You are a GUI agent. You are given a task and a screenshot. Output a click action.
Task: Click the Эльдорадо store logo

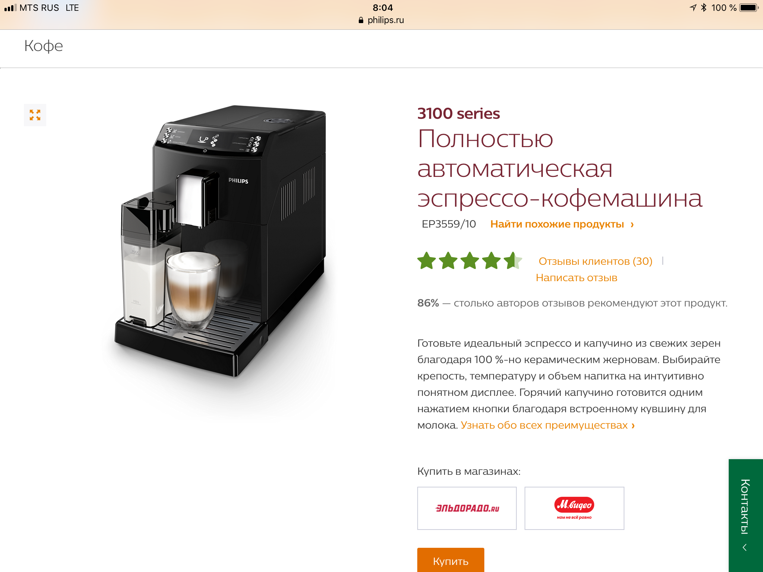pyautogui.click(x=467, y=508)
